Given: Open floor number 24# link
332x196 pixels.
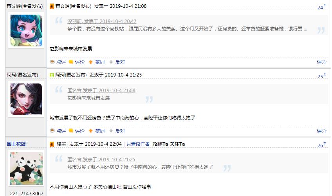Looking at the screenshot, I should 321,7.
